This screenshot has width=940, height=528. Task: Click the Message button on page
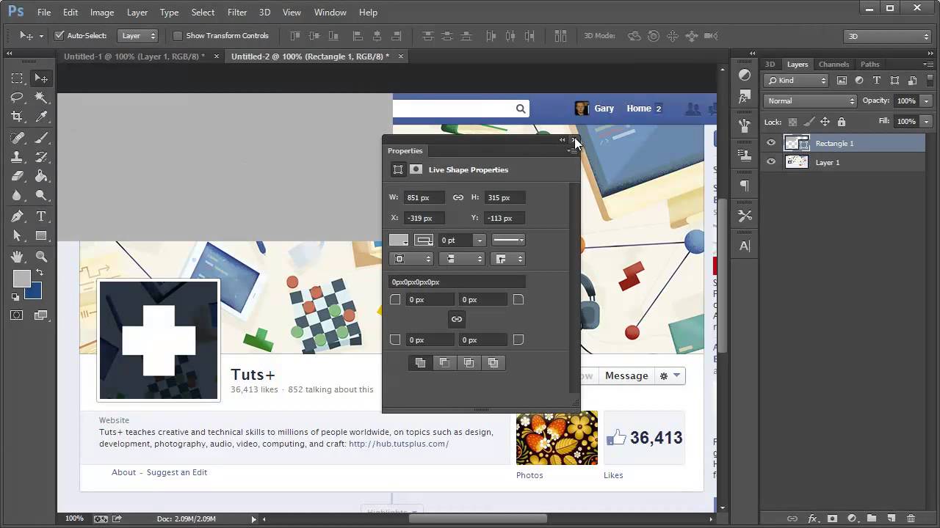pos(626,375)
